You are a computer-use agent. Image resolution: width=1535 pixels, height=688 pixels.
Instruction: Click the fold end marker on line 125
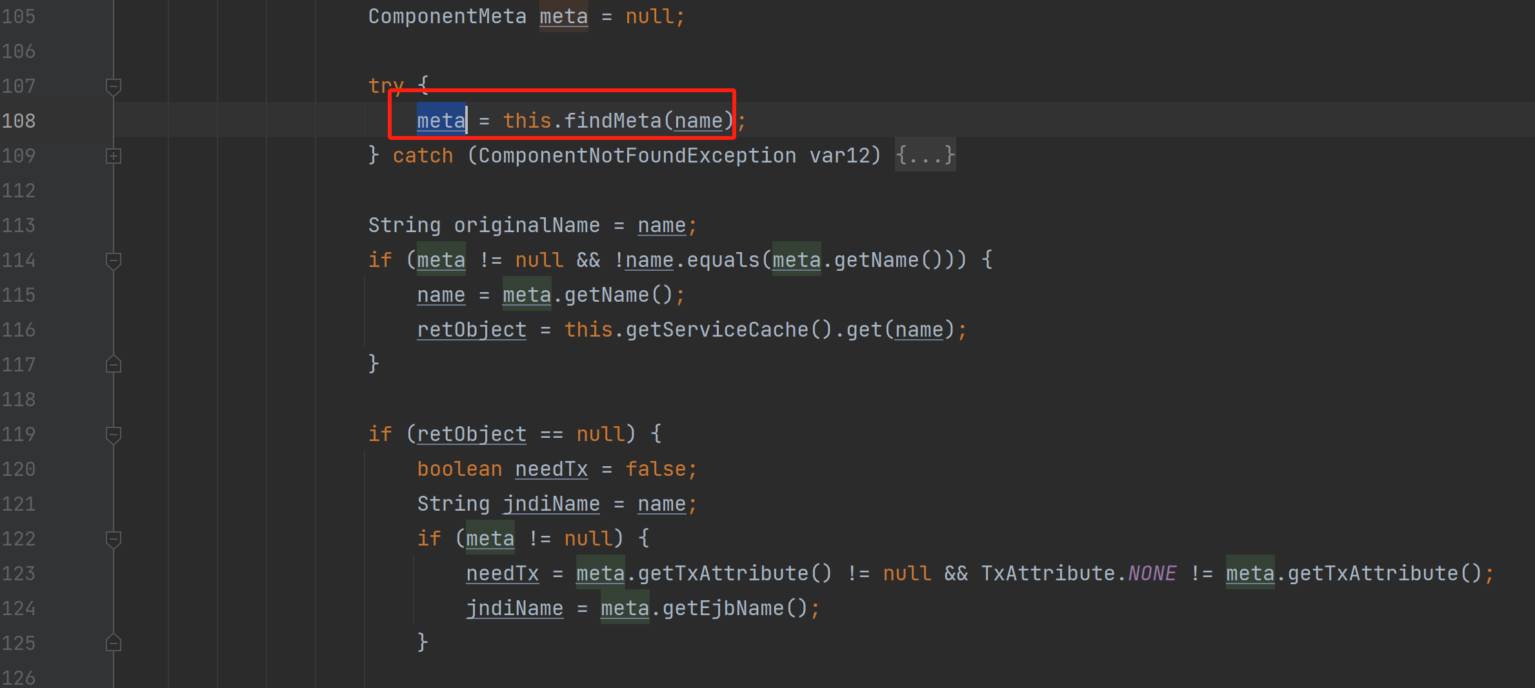point(114,644)
